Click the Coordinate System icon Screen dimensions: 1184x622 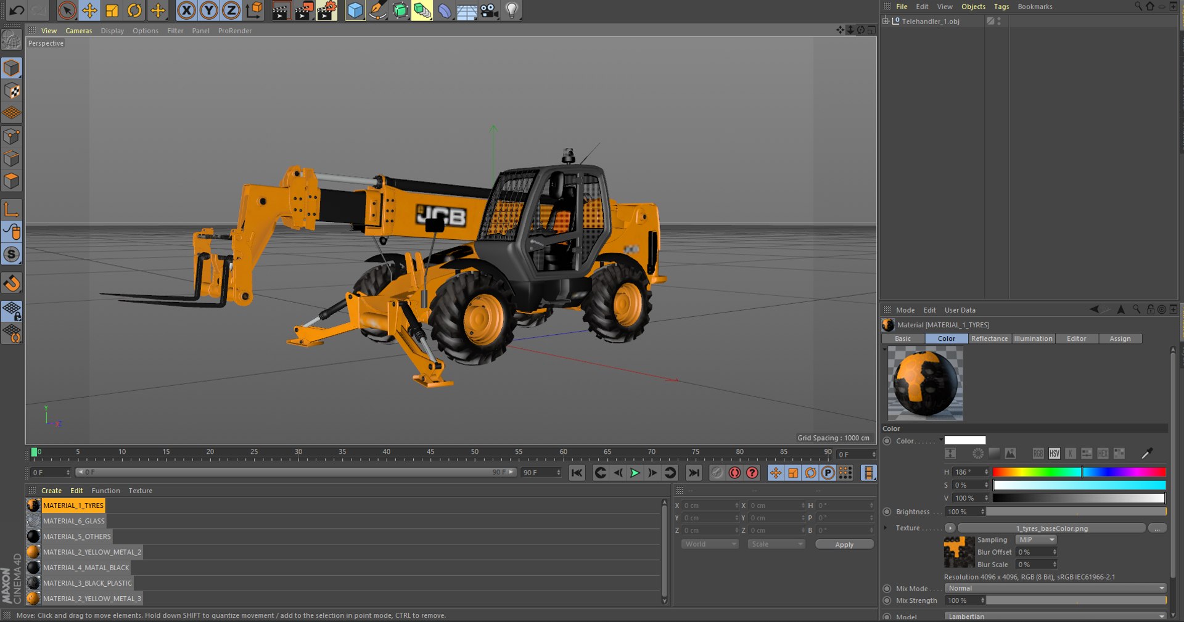click(253, 10)
